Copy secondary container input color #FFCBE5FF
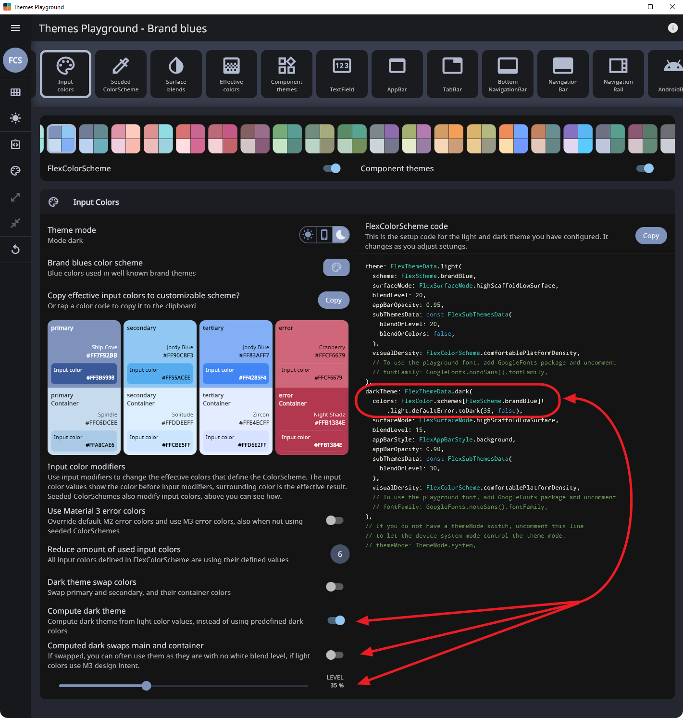Viewport: 683px width, 718px height. (x=160, y=441)
